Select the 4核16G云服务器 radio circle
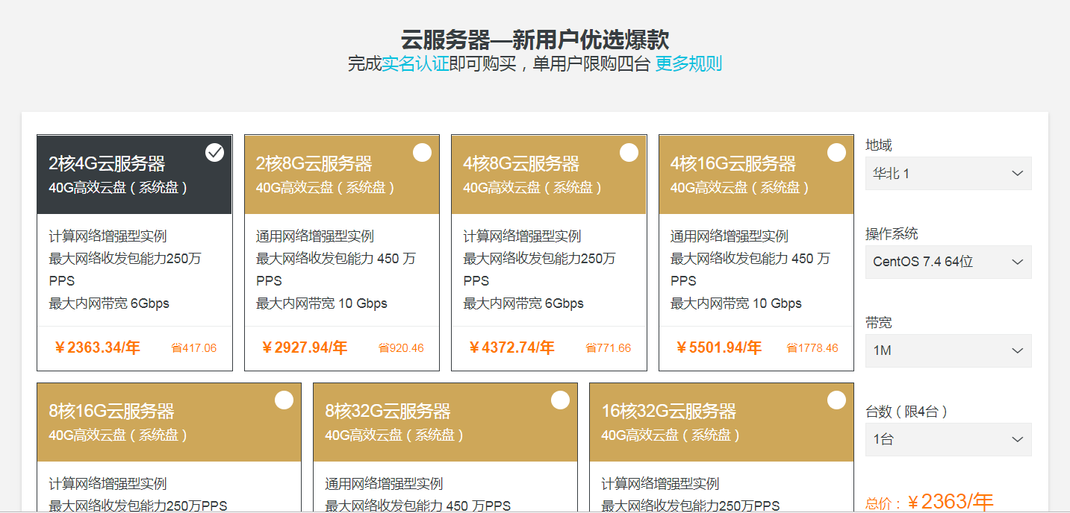Screen dimensions: 1070x513 click(x=836, y=153)
